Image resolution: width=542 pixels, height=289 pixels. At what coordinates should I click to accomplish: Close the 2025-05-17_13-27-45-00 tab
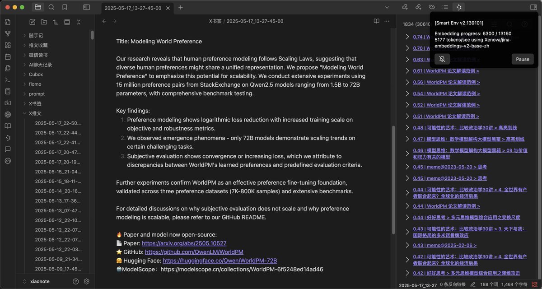coord(168,8)
